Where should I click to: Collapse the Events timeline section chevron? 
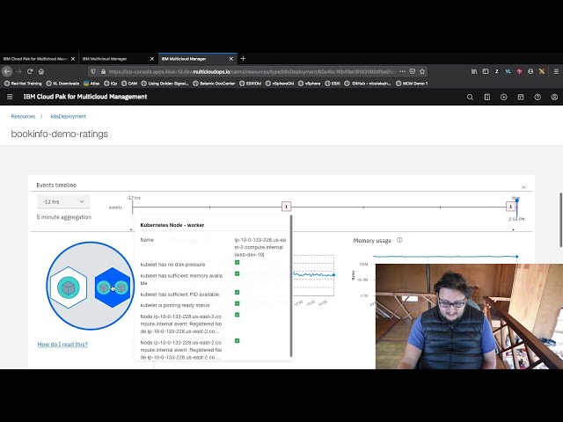523,187
